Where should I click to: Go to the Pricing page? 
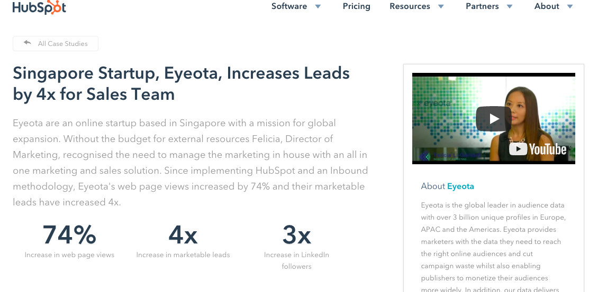click(x=357, y=6)
